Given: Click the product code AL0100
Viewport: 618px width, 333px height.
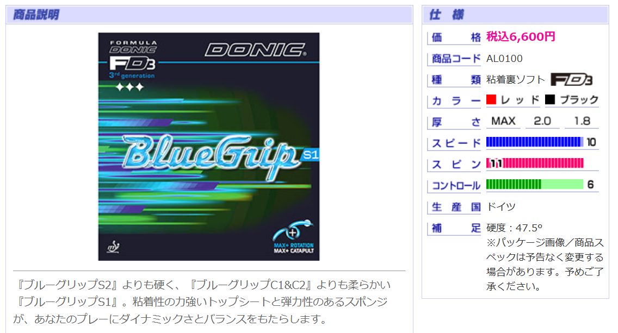Looking at the screenshot, I should [x=504, y=59].
